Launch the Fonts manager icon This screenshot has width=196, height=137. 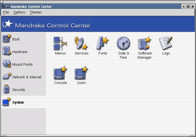[x=102, y=43]
